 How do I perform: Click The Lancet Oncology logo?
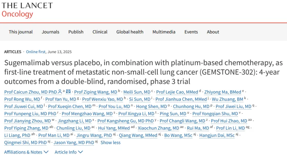coord(27,10)
